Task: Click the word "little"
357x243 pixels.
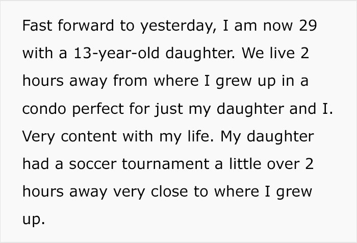Action: (x=245, y=164)
